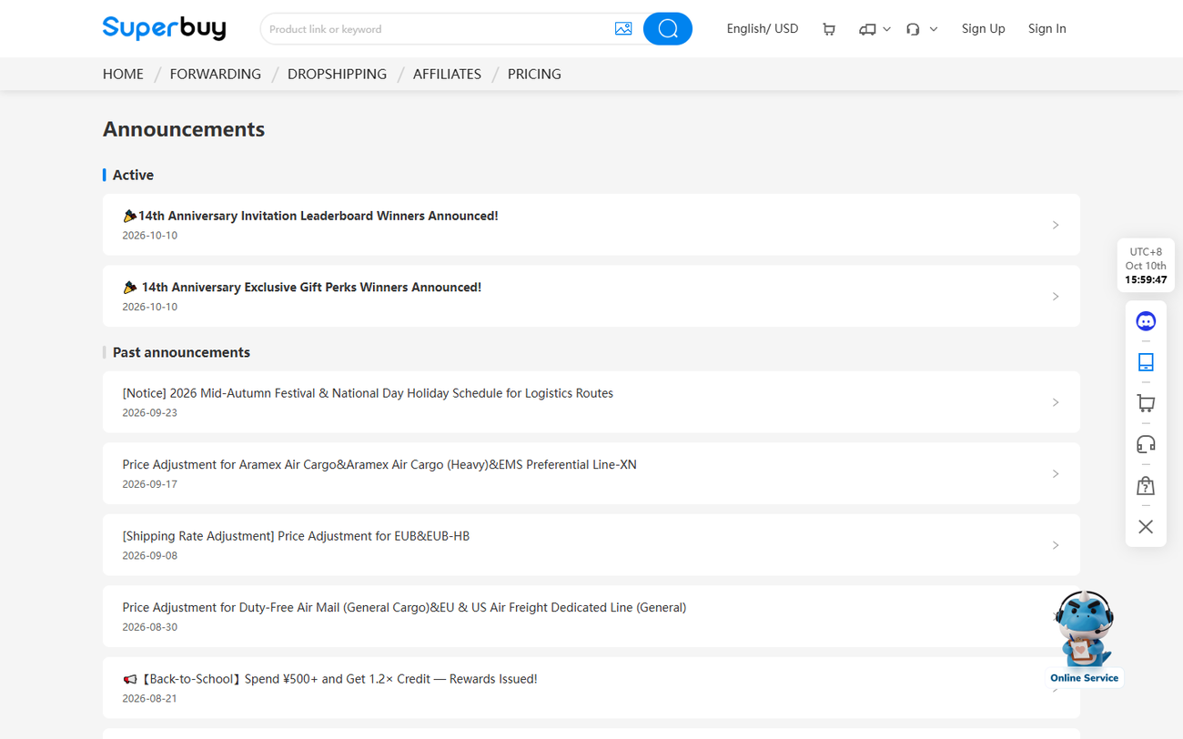Open FORWARDING navigation item
This screenshot has width=1183, height=739.
(x=216, y=74)
